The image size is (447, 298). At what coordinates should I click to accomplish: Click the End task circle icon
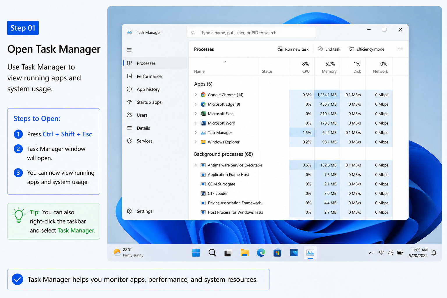pyautogui.click(x=320, y=49)
